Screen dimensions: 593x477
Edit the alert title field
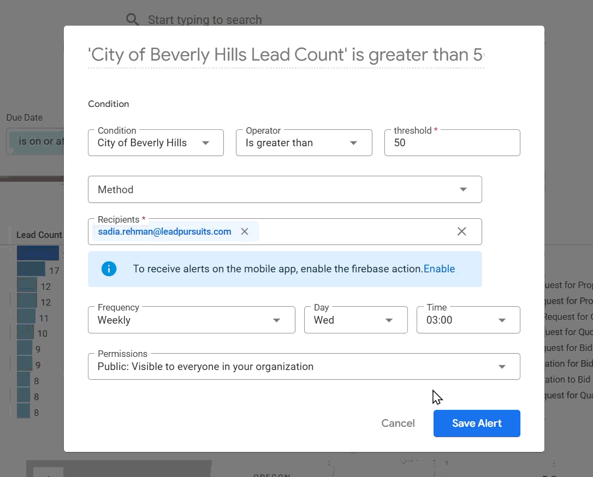click(x=286, y=55)
